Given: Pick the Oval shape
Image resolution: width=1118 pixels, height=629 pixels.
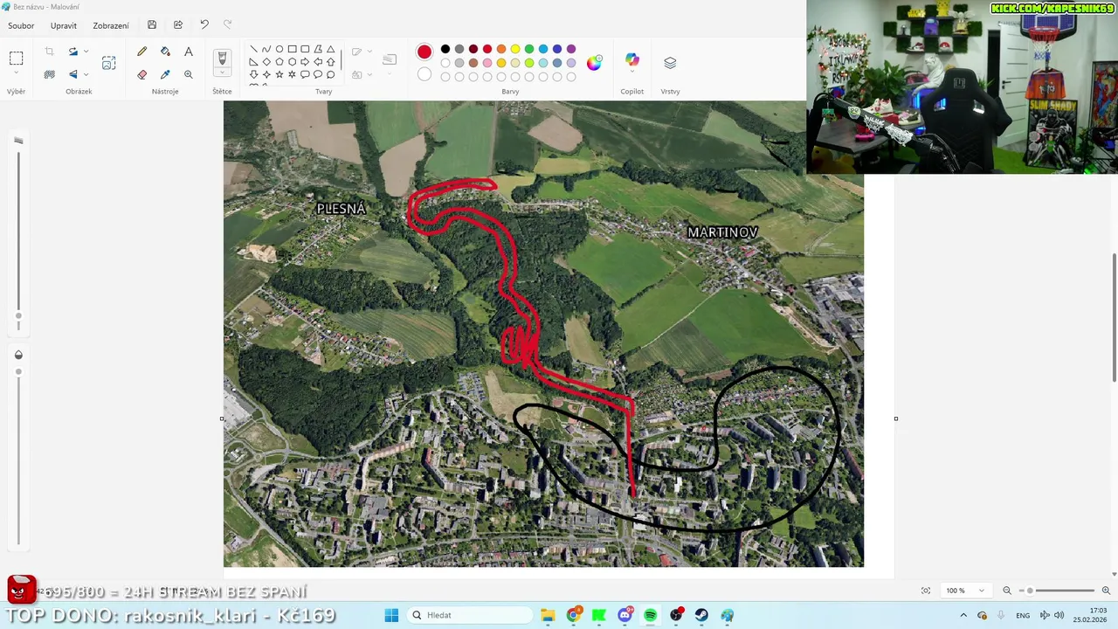Looking at the screenshot, I should point(279,49).
